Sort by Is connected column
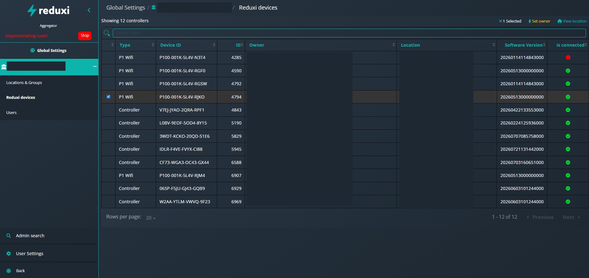This screenshot has width=589, height=278. [x=568, y=45]
